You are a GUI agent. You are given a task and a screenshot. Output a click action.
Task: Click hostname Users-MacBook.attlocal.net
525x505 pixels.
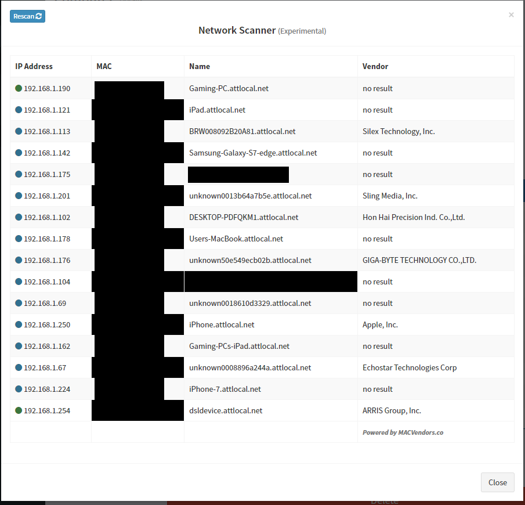pos(236,239)
